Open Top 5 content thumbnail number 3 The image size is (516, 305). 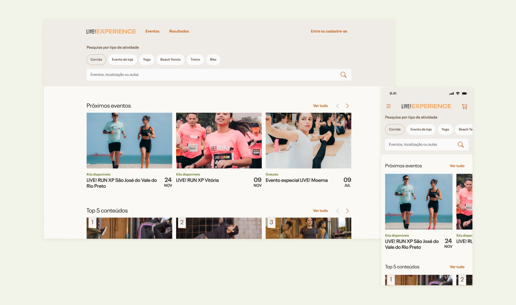pyautogui.click(x=308, y=228)
